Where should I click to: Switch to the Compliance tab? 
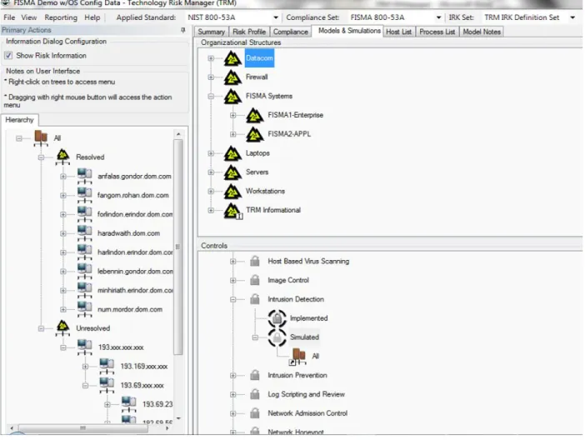[x=291, y=32]
